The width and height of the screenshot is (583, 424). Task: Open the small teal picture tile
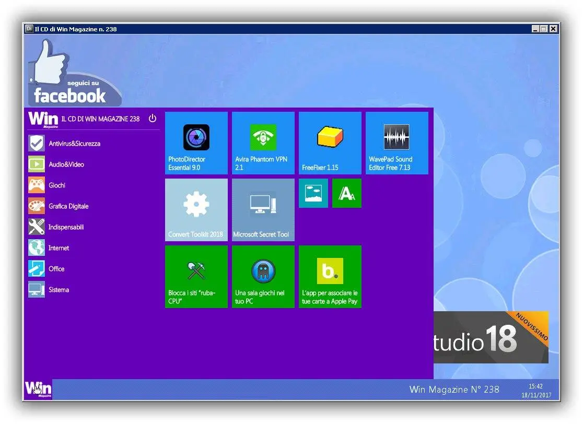[313, 193]
